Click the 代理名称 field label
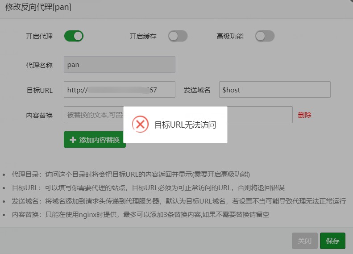The image size is (353, 254). (x=39, y=66)
